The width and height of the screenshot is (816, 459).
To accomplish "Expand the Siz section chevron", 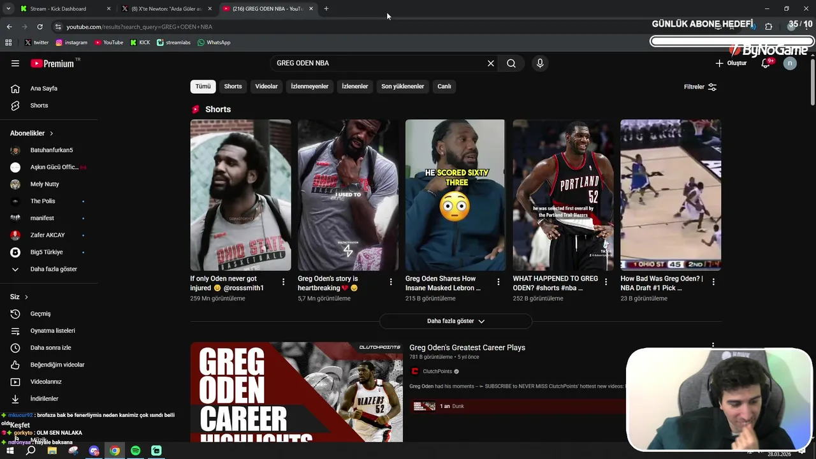I will 26,297.
